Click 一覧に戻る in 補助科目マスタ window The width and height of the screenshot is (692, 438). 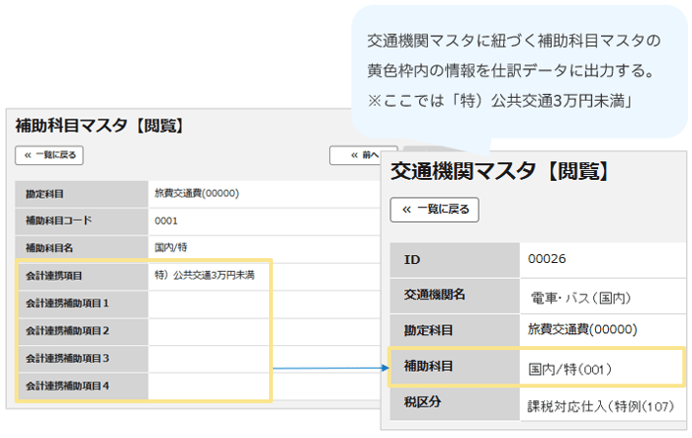coord(49,155)
